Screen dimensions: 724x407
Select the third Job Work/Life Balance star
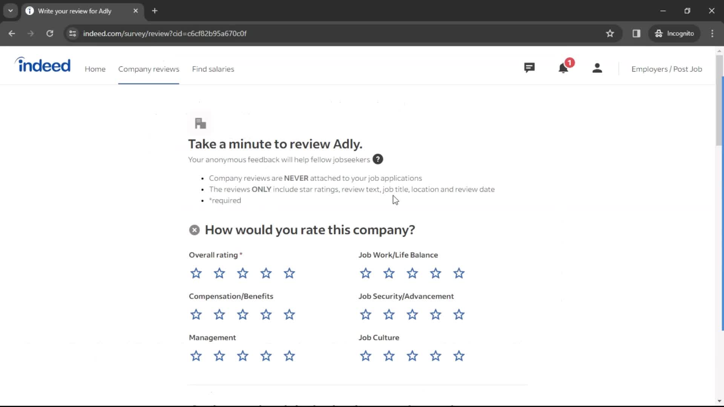(x=412, y=273)
